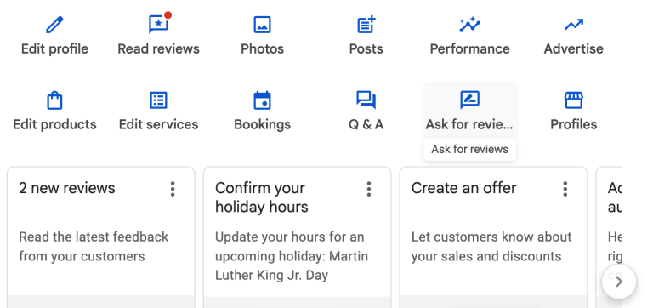Open options menu on Confirm holiday hours card
653x308 pixels.
(368, 189)
